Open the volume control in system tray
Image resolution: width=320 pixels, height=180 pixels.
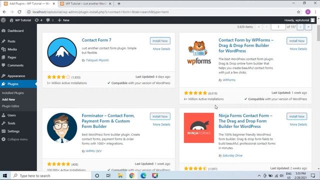click(281, 175)
